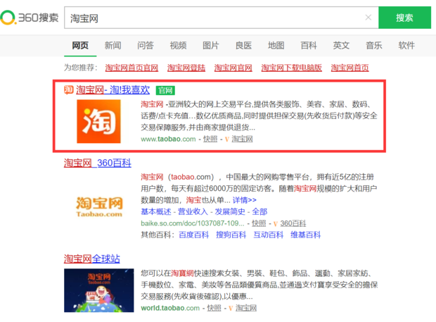
Task: Click suggested search 淘宝网首页官网
Action: point(132,68)
